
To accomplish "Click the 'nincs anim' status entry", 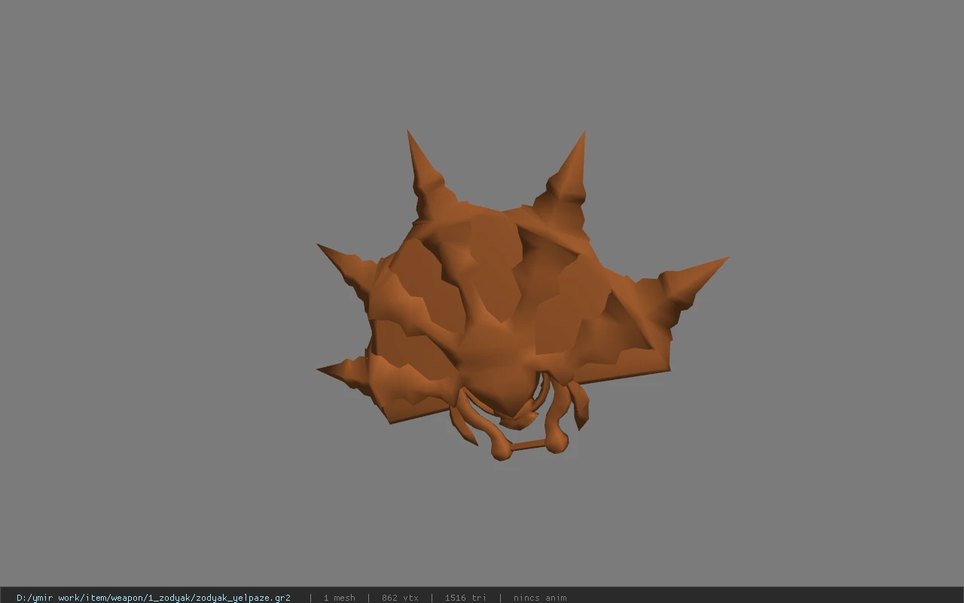I will [x=540, y=598].
